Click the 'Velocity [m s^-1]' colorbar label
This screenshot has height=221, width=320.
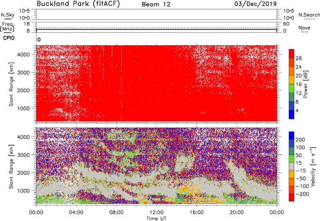pos(313,166)
